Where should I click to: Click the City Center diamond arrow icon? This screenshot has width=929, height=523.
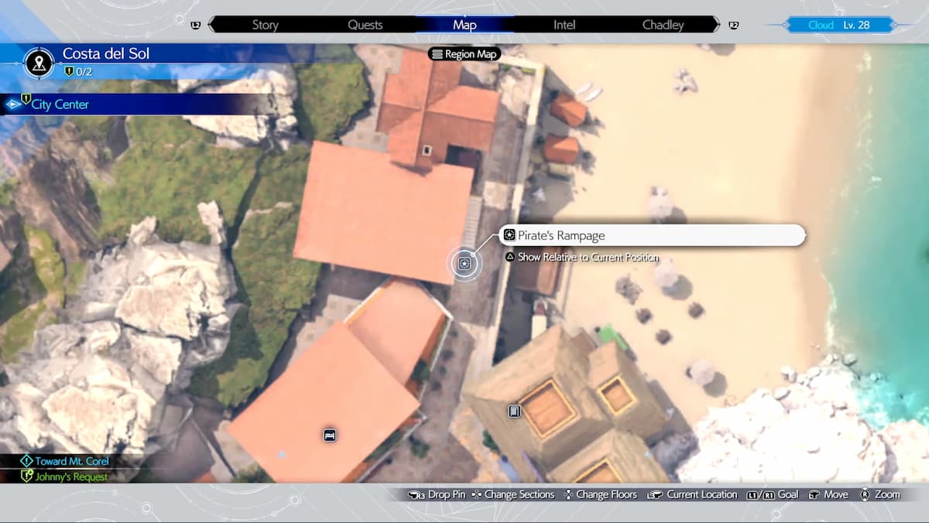pos(13,104)
